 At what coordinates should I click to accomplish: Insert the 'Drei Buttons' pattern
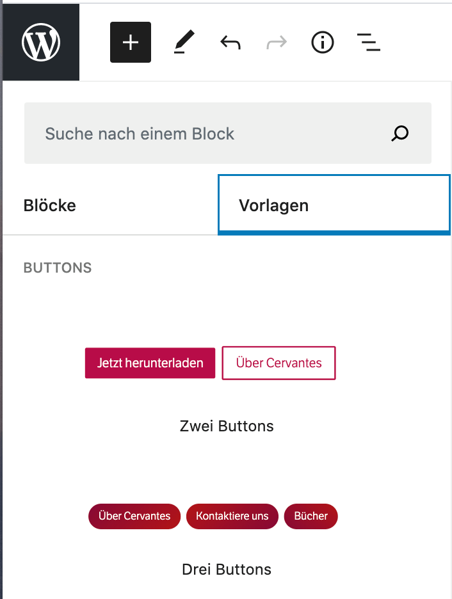click(227, 516)
